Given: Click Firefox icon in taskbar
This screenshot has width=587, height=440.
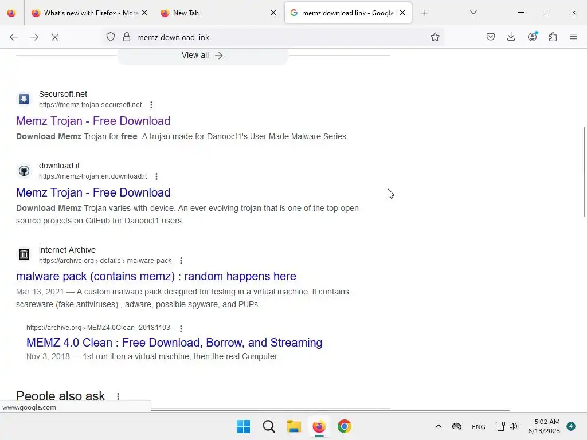Looking at the screenshot, I should [319, 426].
